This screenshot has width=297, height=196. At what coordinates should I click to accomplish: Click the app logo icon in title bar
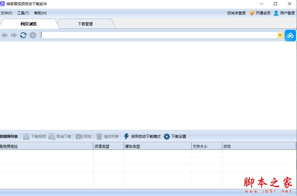tap(3, 3)
